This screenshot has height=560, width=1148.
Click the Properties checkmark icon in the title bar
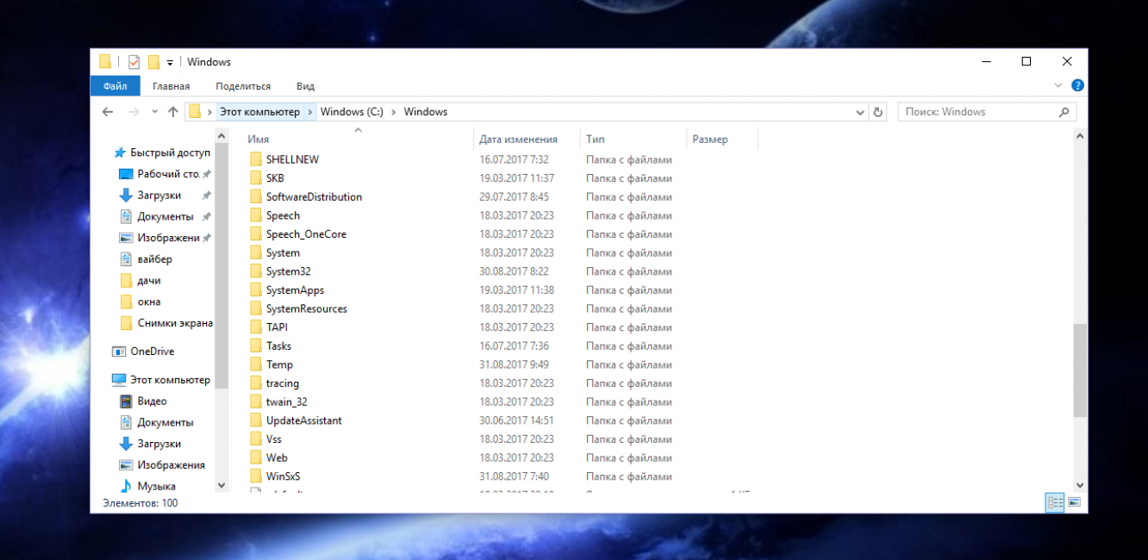tap(134, 62)
